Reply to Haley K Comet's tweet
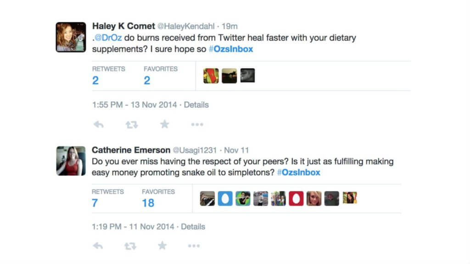Viewport: 470px width, 264px height. [98, 125]
